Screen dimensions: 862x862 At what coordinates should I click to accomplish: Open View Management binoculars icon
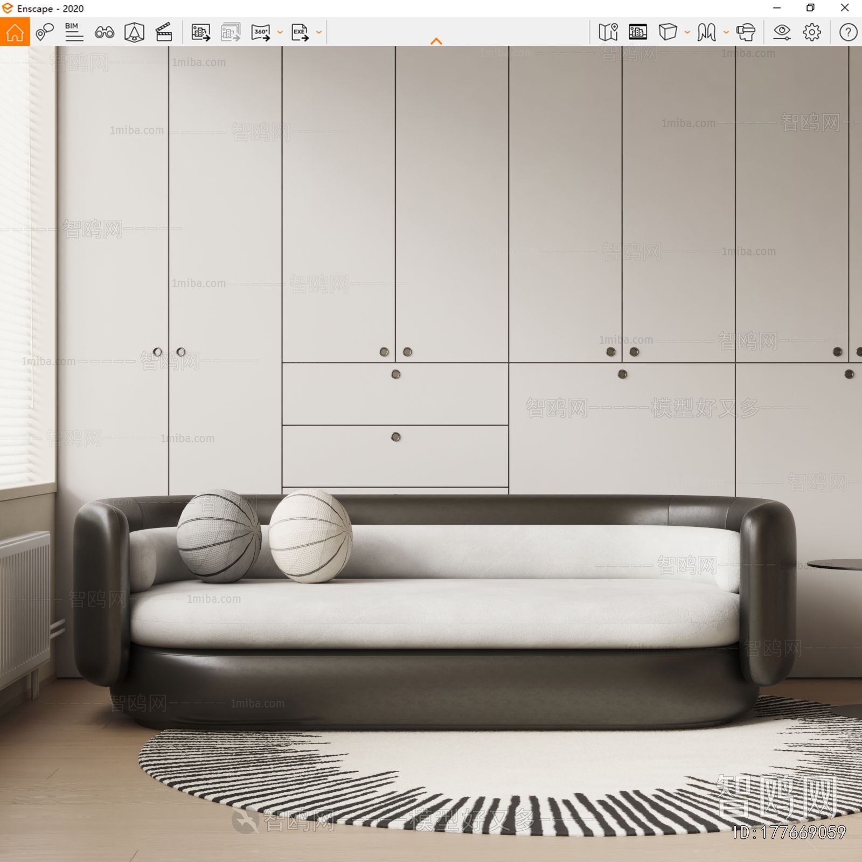pyautogui.click(x=104, y=32)
